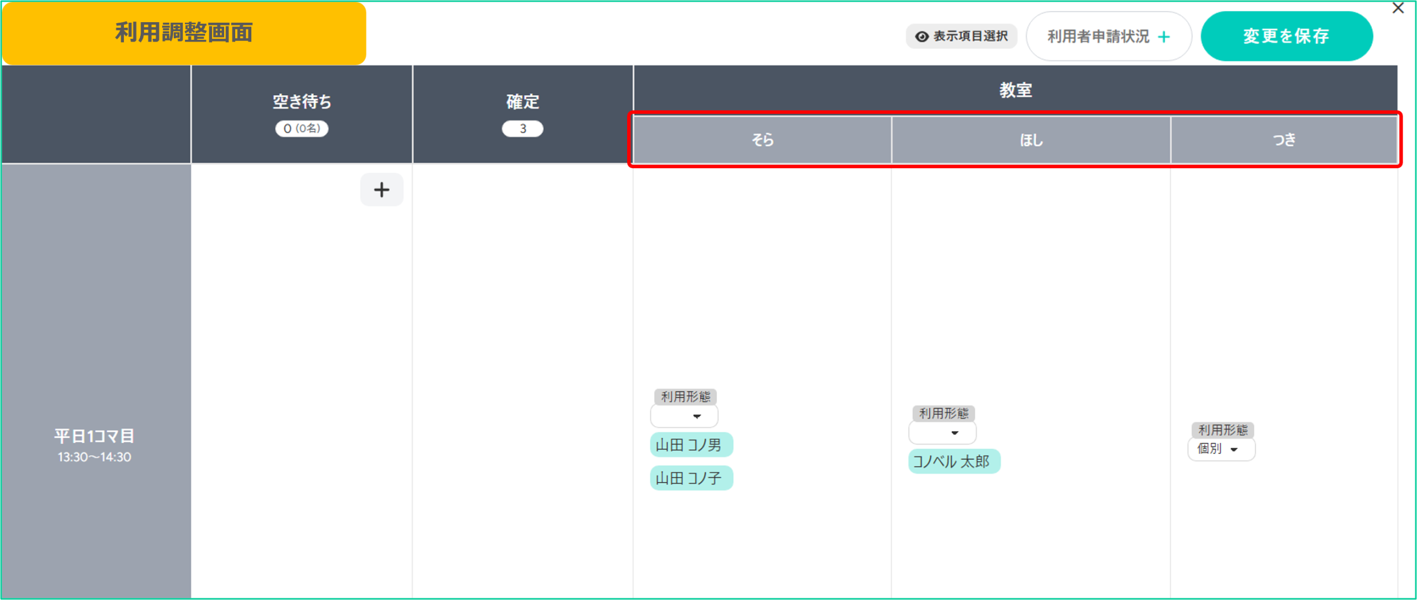
Task: Click the 空き待ち count badge 0 (0名)
Action: coord(302,128)
